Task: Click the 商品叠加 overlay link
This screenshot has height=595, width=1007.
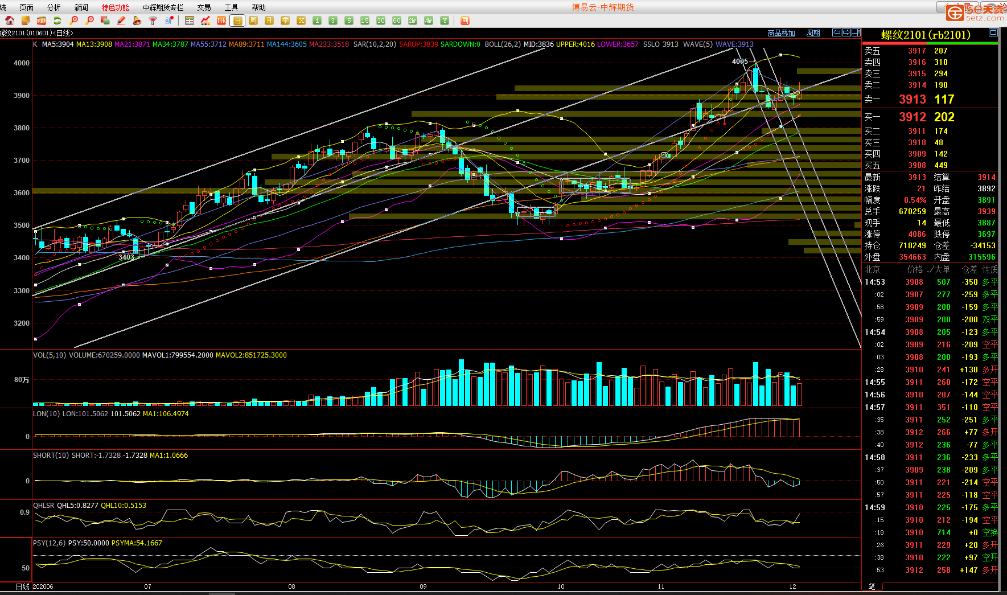Action: pos(782,33)
